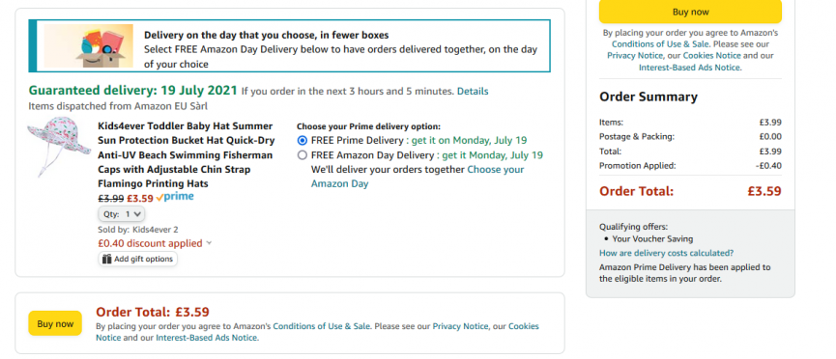The width and height of the screenshot is (836, 359).
Task: Click the Kids4ever Toddler Baby Hat product title
Action: pos(187,155)
